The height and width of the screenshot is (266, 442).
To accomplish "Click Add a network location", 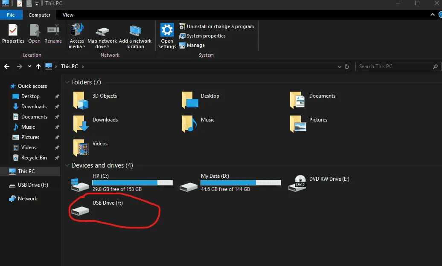I will [x=135, y=36].
